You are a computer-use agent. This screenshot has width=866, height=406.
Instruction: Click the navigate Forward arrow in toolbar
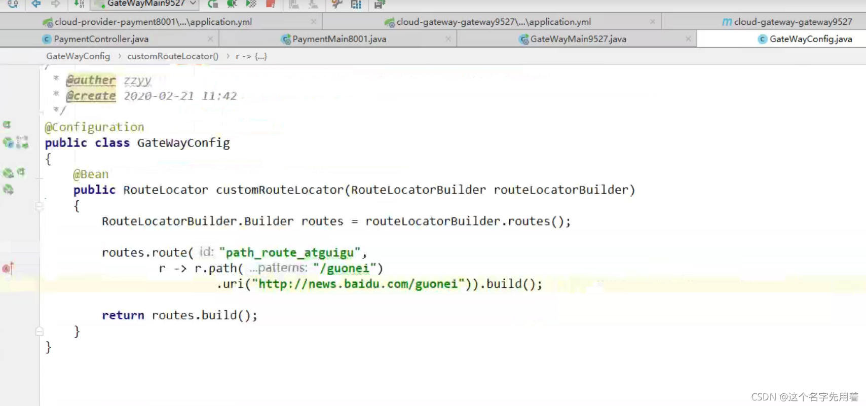(x=55, y=4)
